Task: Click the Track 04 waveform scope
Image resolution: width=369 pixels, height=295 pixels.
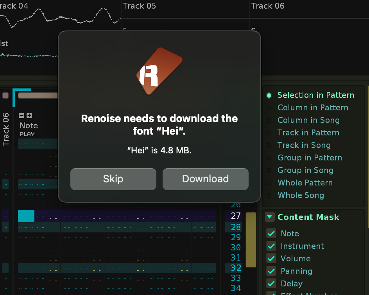Action: pyautogui.click(x=61, y=18)
